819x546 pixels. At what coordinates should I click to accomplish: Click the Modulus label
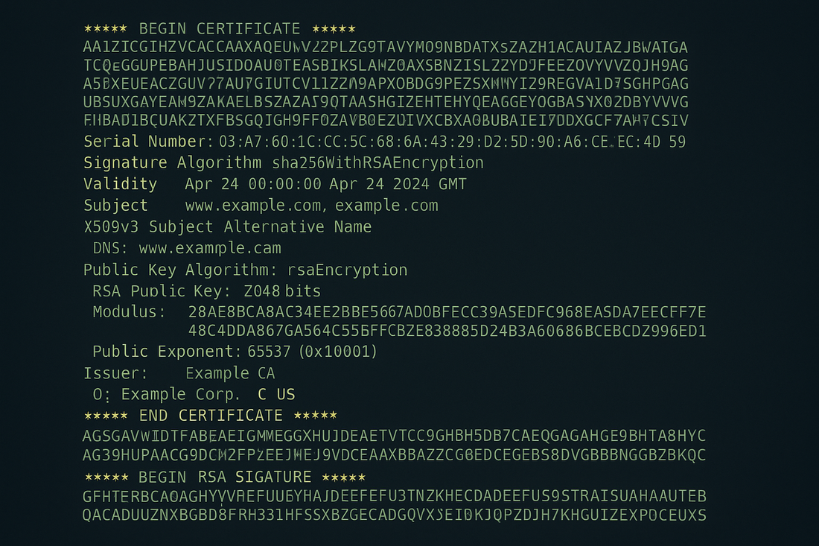(x=129, y=312)
